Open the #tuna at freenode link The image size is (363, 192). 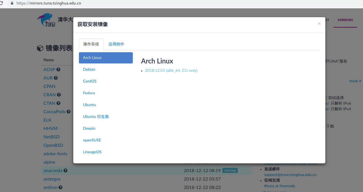[x=280, y=186]
